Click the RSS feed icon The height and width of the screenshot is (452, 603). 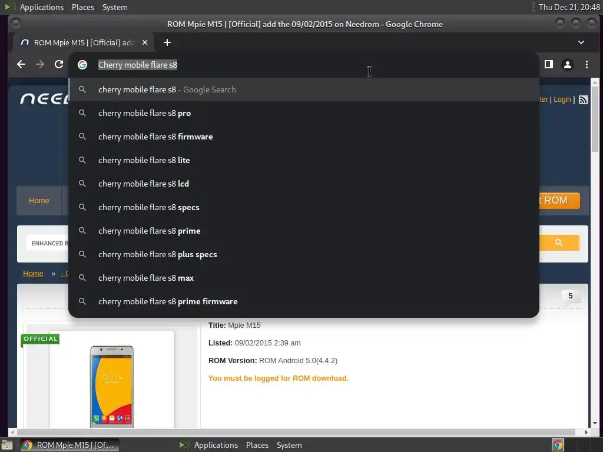pyautogui.click(x=584, y=99)
